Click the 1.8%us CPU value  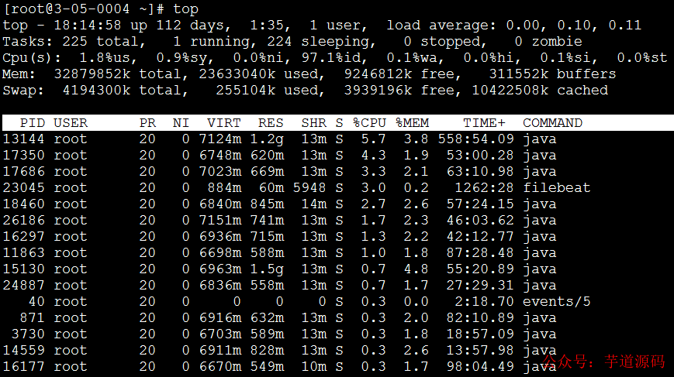tap(108, 58)
